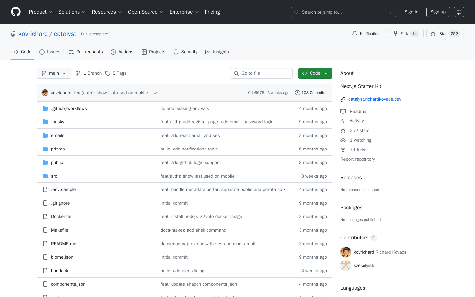Screen dimensions: 475x297
Task: Click the Search or jump to field
Action: 344,12
